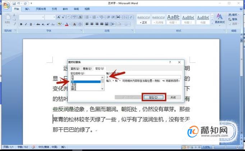Toggle show paragraph marks

(131, 17)
